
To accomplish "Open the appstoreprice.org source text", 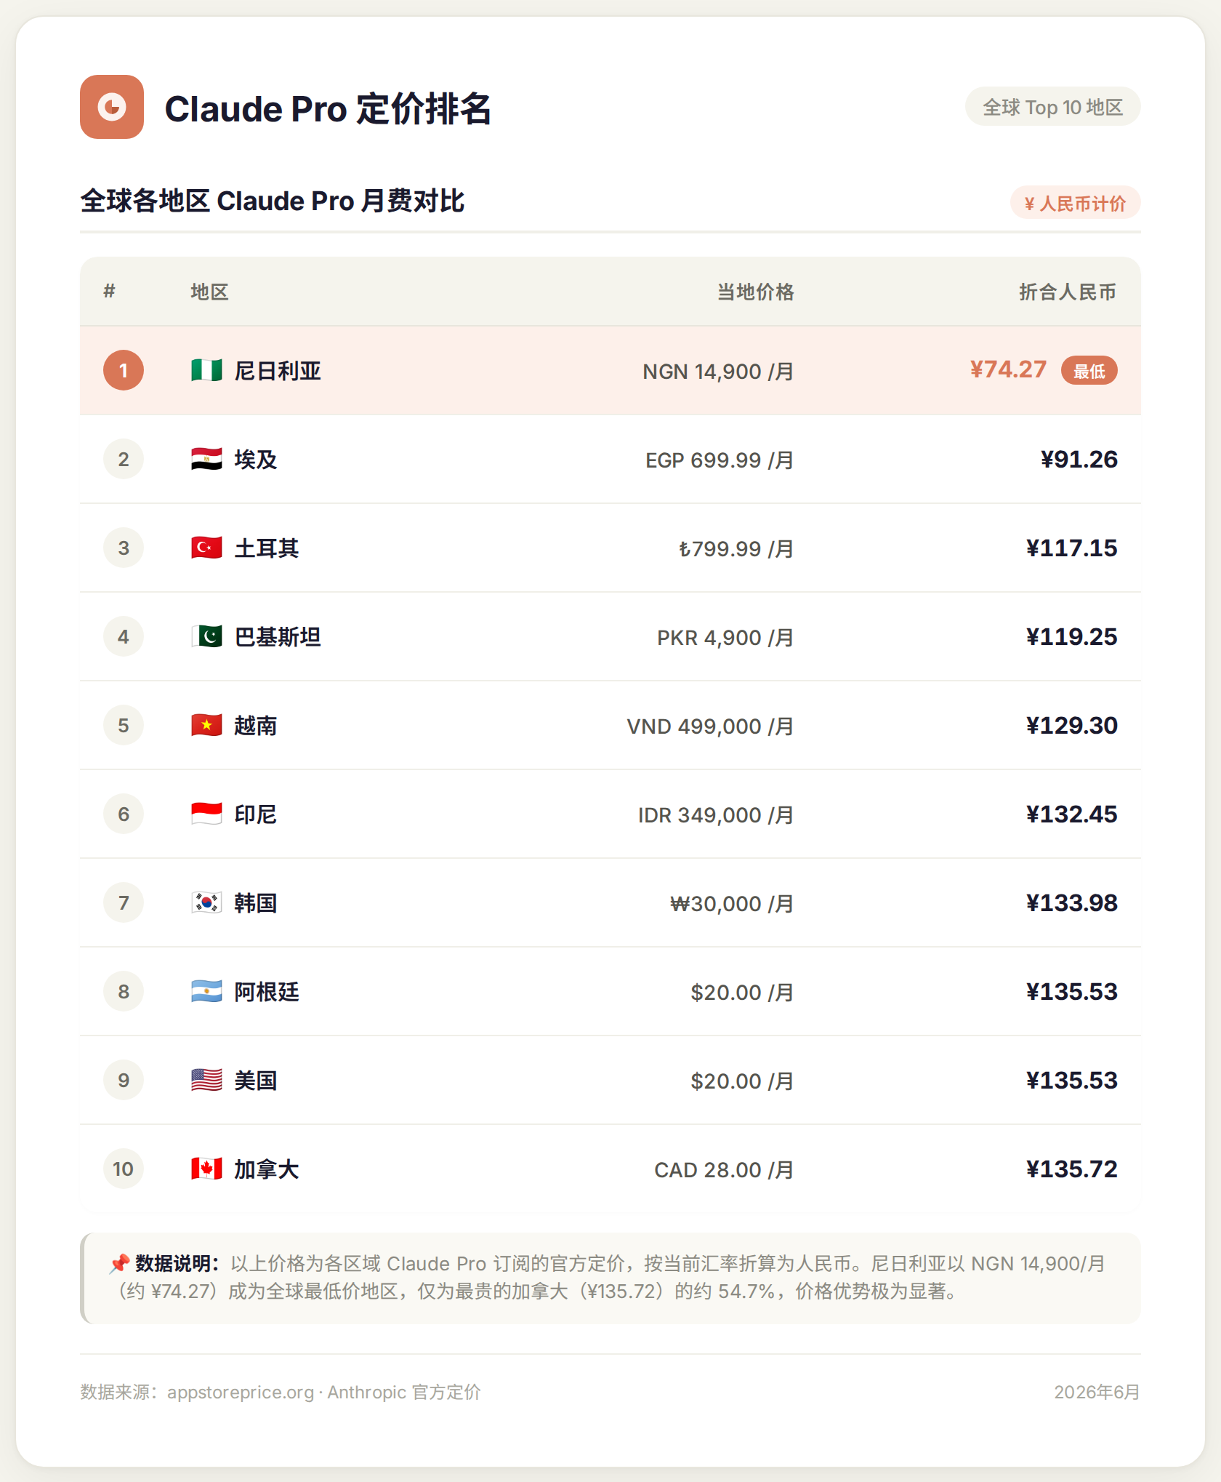I will tap(241, 1393).
